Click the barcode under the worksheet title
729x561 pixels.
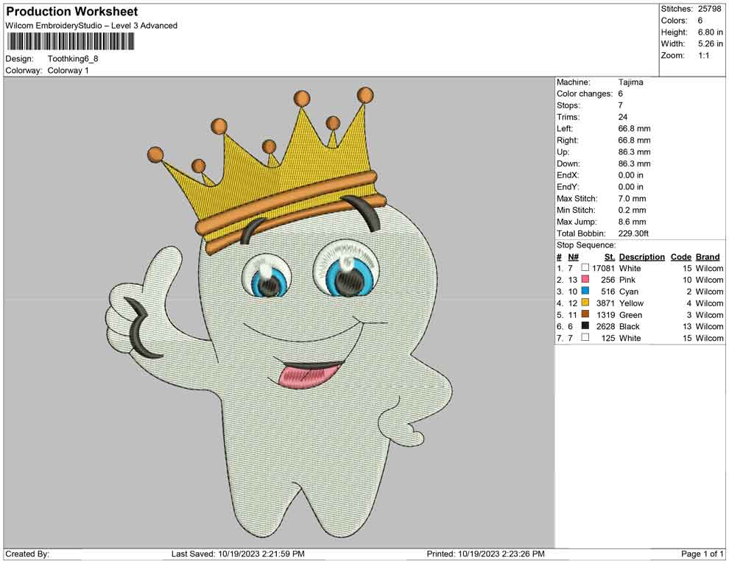[70, 42]
